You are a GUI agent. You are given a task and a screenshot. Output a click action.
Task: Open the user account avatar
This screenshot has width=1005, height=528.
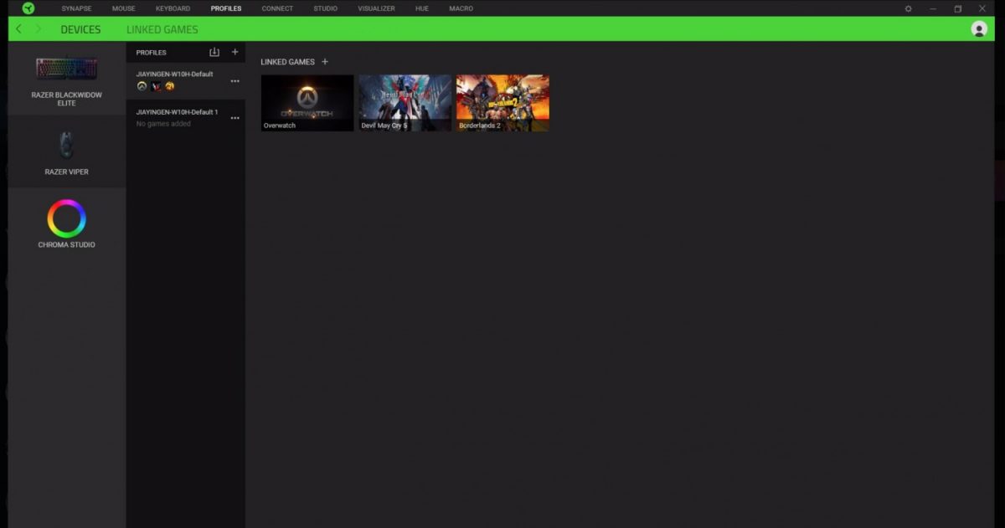[979, 29]
